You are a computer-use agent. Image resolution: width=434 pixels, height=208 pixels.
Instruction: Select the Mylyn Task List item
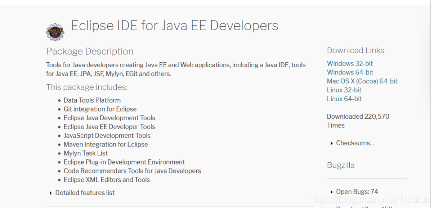pyautogui.click(x=86, y=153)
